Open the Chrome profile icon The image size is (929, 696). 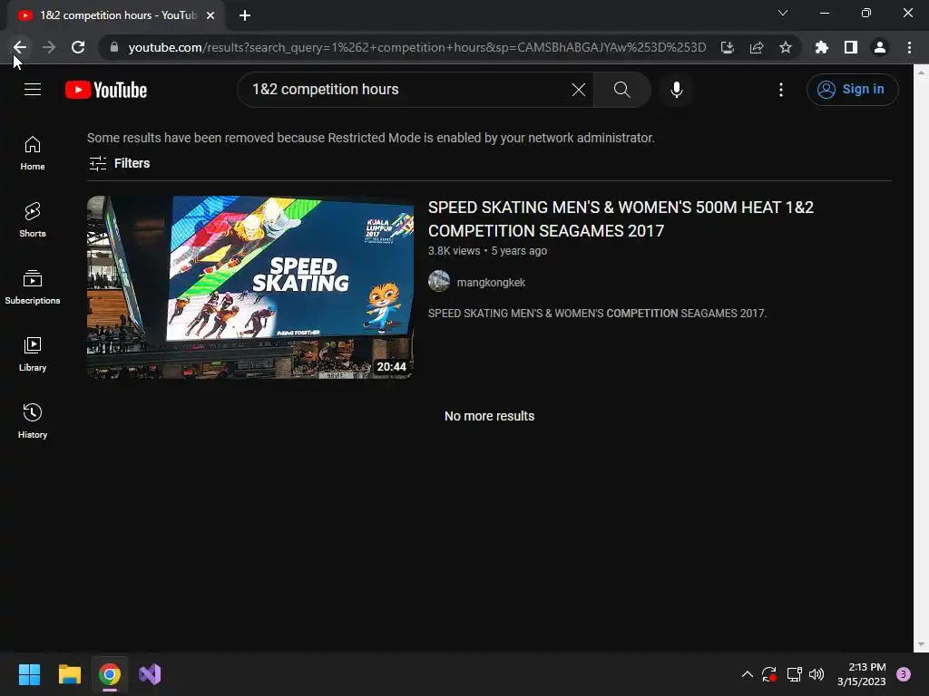(880, 47)
